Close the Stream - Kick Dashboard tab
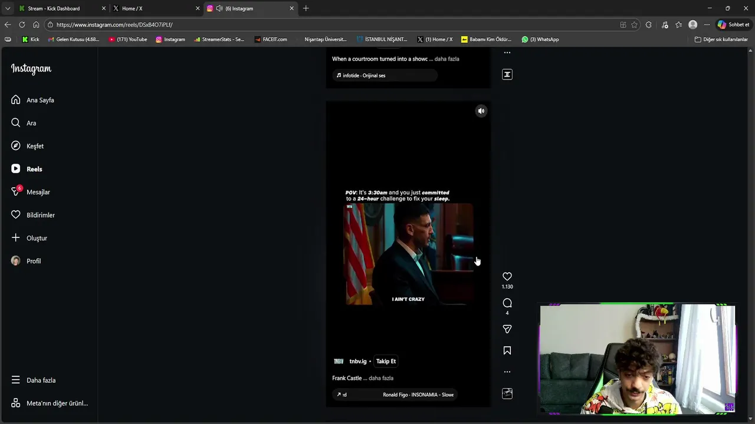755x424 pixels. [104, 8]
